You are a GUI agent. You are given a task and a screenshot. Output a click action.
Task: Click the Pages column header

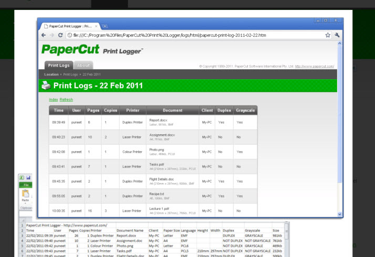coord(93,110)
